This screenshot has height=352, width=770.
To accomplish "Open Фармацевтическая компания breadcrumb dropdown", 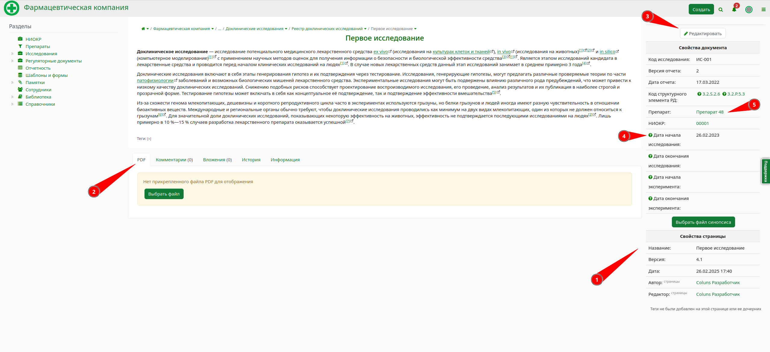I will click(x=213, y=29).
